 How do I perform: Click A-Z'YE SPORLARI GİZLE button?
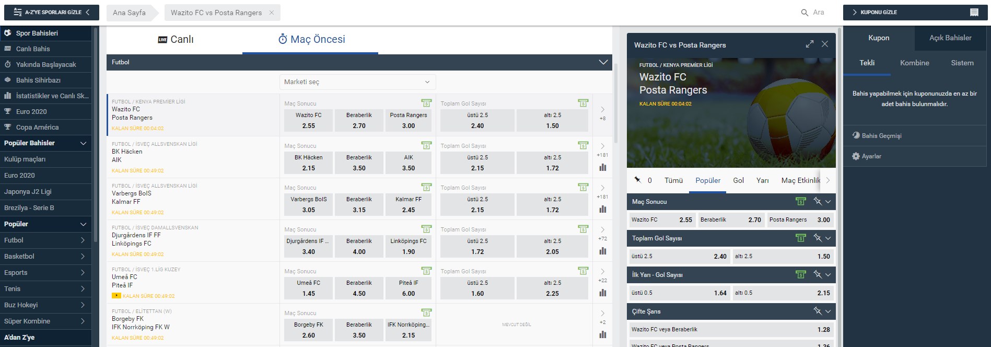pyautogui.click(x=51, y=12)
